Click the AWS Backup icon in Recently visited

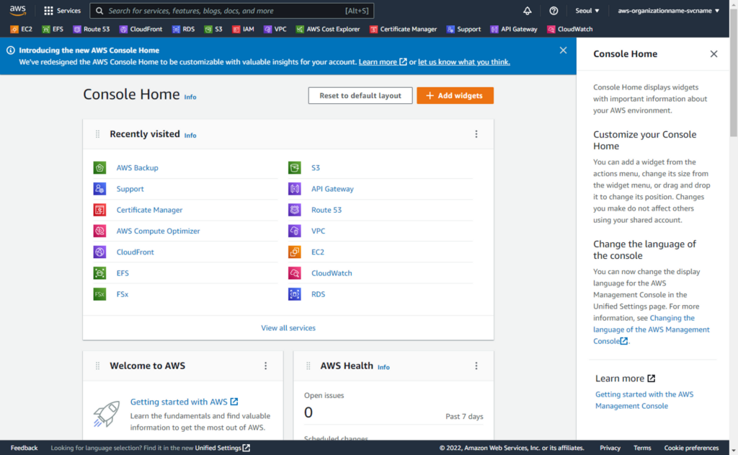pos(99,168)
